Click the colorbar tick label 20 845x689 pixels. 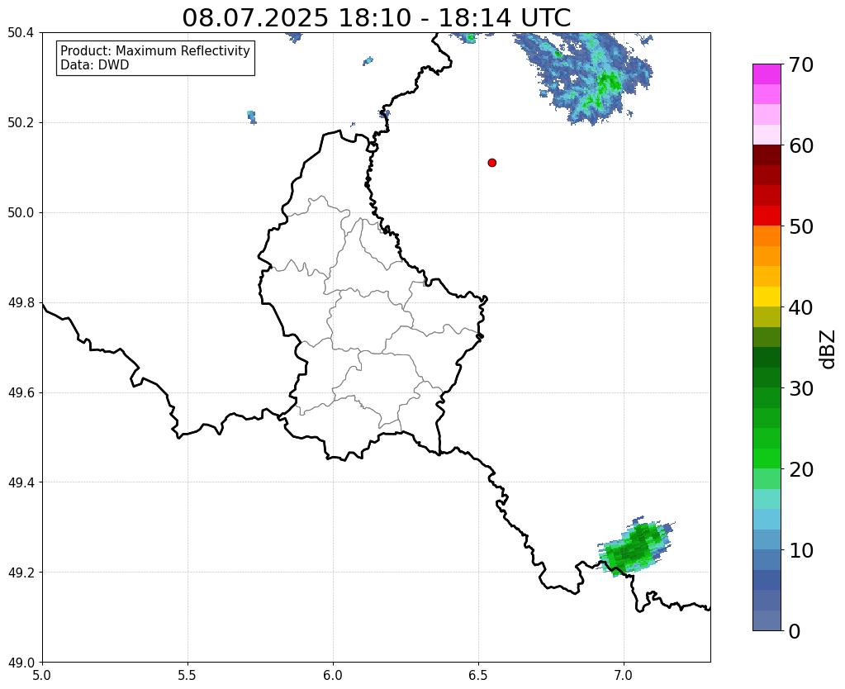tap(800, 469)
